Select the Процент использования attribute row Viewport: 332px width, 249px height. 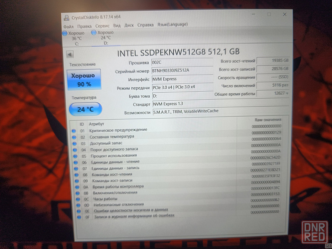coord(177,154)
